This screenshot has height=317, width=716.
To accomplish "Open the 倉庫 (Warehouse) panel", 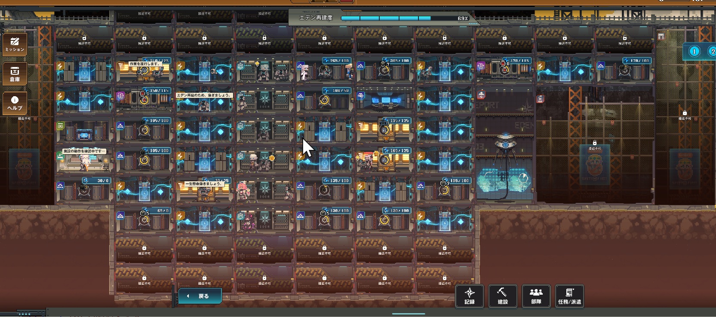I will click(x=15, y=73).
